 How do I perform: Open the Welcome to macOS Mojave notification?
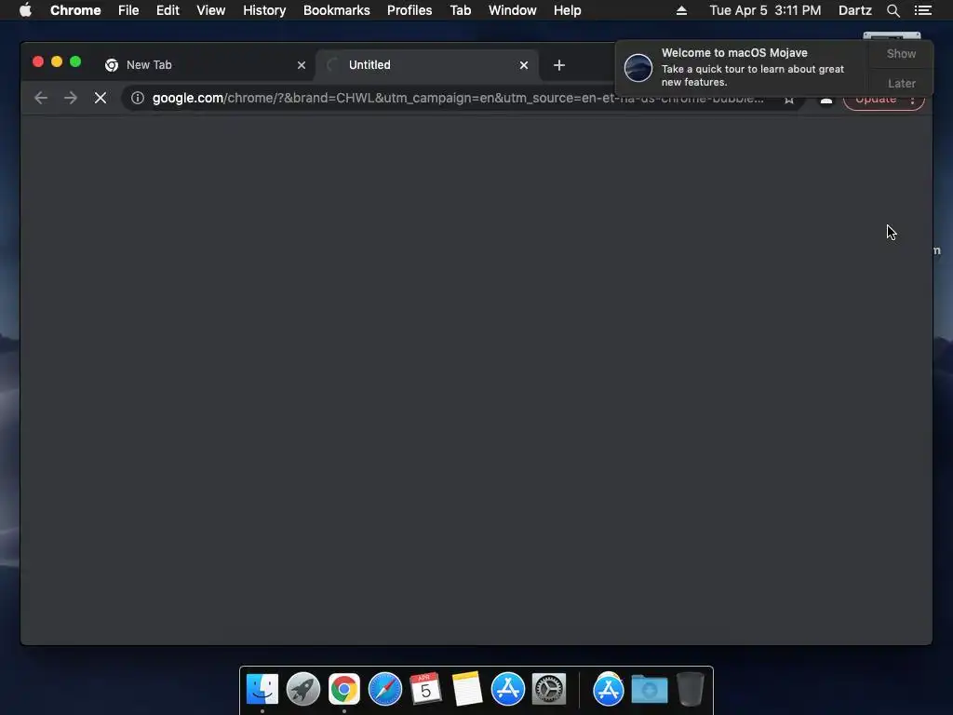pyautogui.click(x=752, y=67)
